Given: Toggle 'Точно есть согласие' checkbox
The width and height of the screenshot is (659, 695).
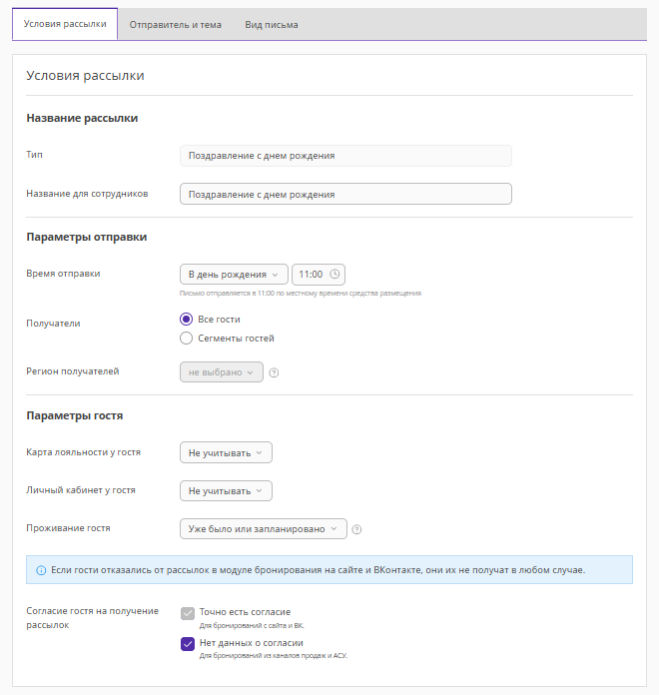Looking at the screenshot, I should pos(188,613).
